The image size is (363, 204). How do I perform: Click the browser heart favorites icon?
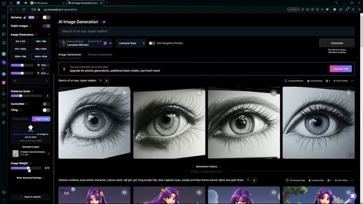327,10
